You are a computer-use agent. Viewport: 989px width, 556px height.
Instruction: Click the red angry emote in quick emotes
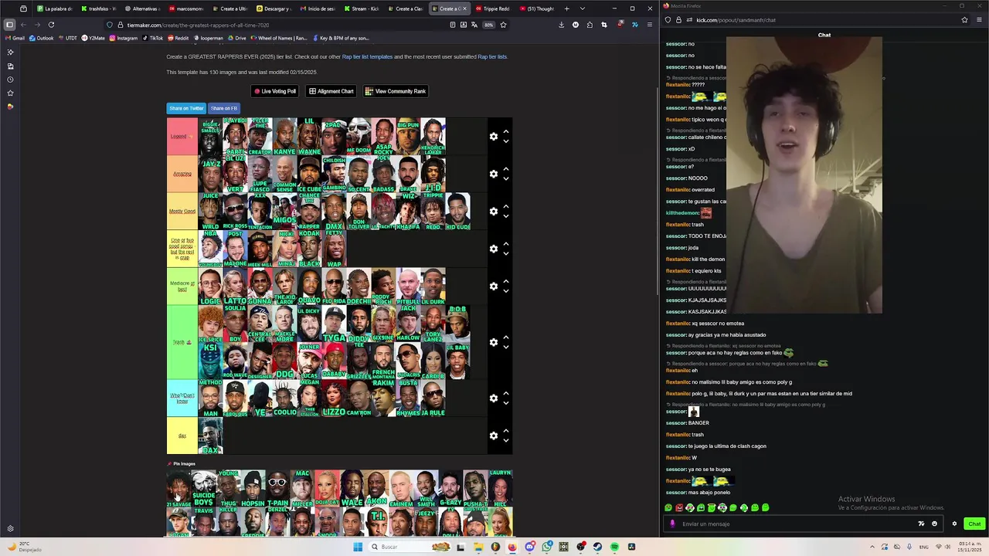point(679,507)
